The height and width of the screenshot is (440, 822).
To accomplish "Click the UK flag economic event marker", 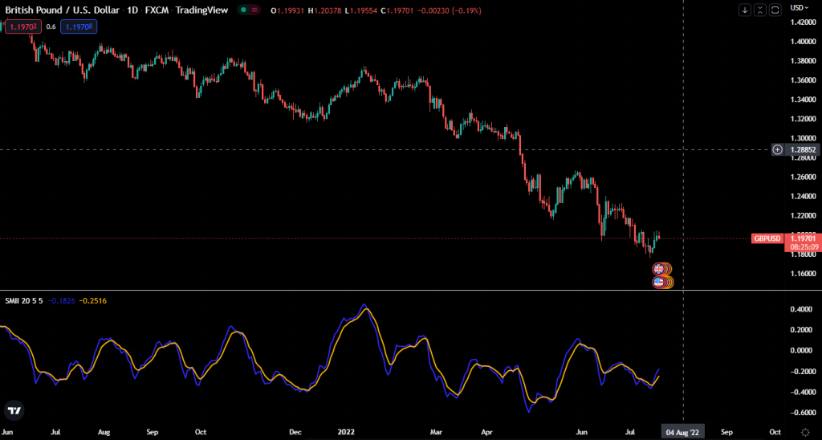I will pos(658,268).
